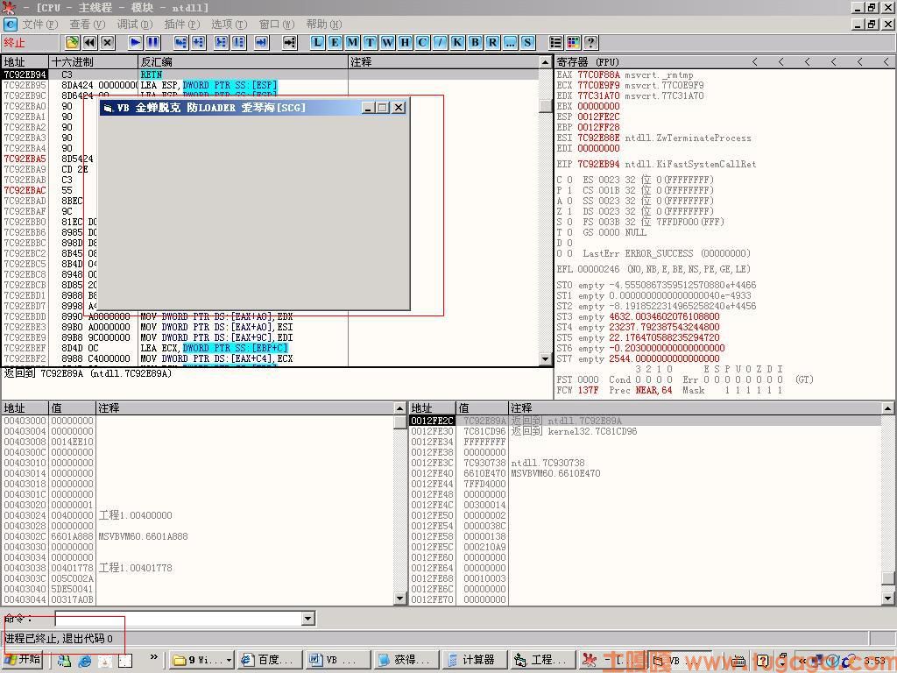Click the command input field
Screen dimensions: 897x673
179,618
